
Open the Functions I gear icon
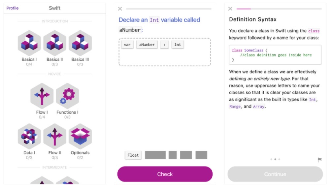[x=67, y=96]
